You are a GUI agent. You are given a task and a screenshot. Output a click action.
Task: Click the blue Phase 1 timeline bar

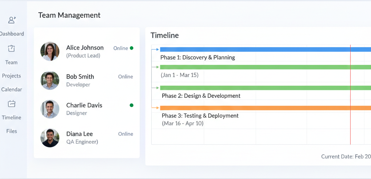point(266,50)
